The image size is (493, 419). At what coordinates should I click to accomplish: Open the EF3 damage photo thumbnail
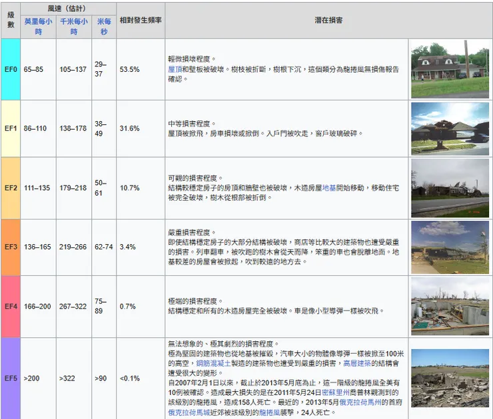[450, 247]
